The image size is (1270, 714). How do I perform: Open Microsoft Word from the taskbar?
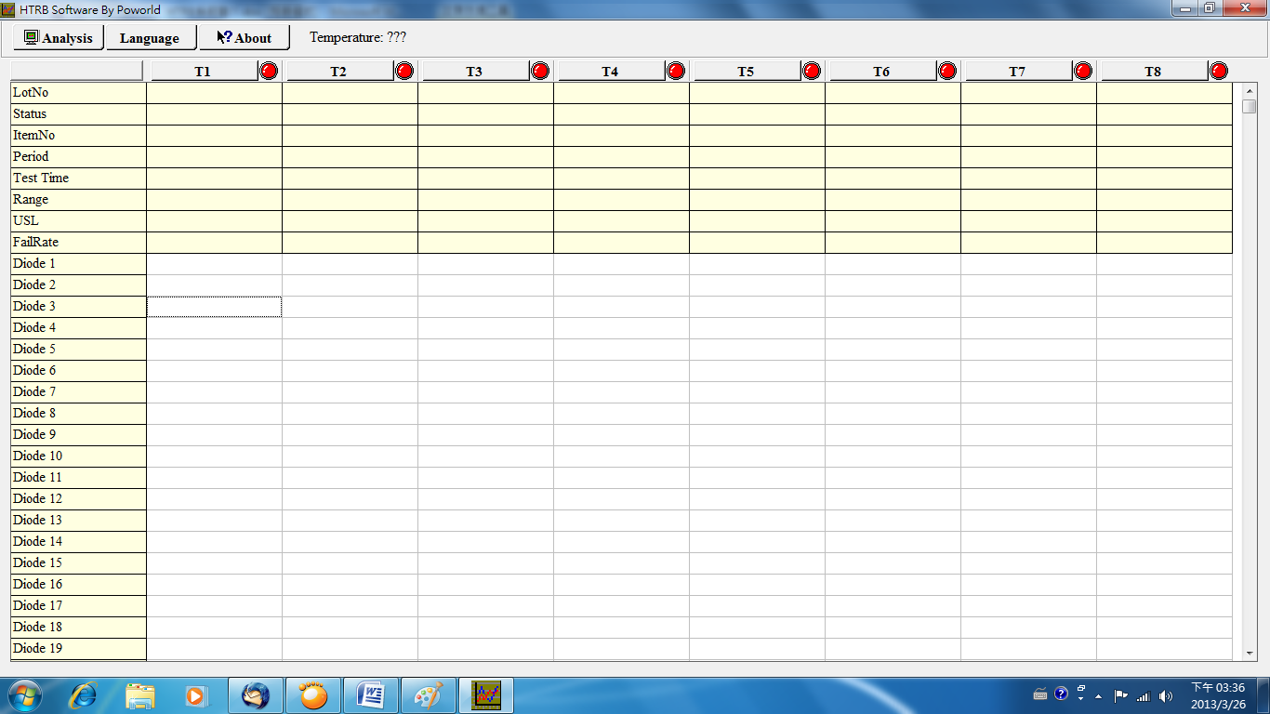371,695
